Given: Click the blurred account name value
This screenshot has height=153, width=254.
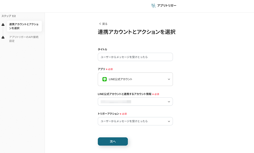Looking at the screenshot, I should (116, 102).
